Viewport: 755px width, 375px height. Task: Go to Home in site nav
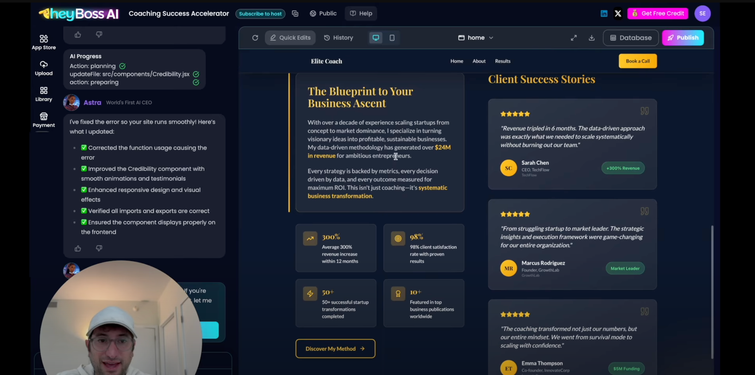457,61
